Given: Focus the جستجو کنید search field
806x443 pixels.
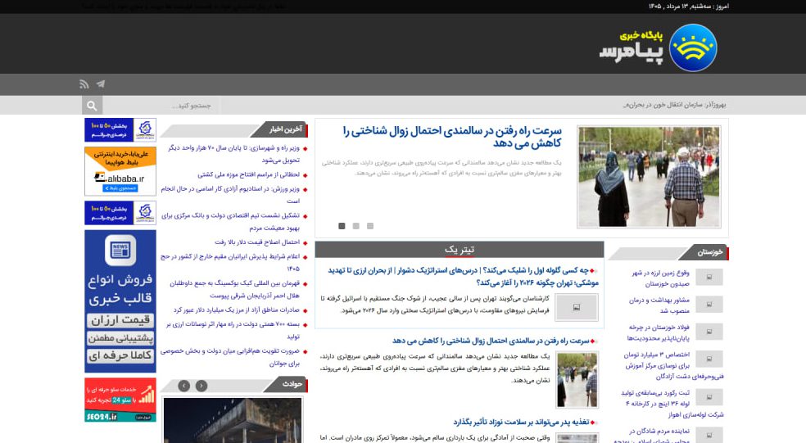Looking at the screenshot, I should pyautogui.click(x=161, y=106).
